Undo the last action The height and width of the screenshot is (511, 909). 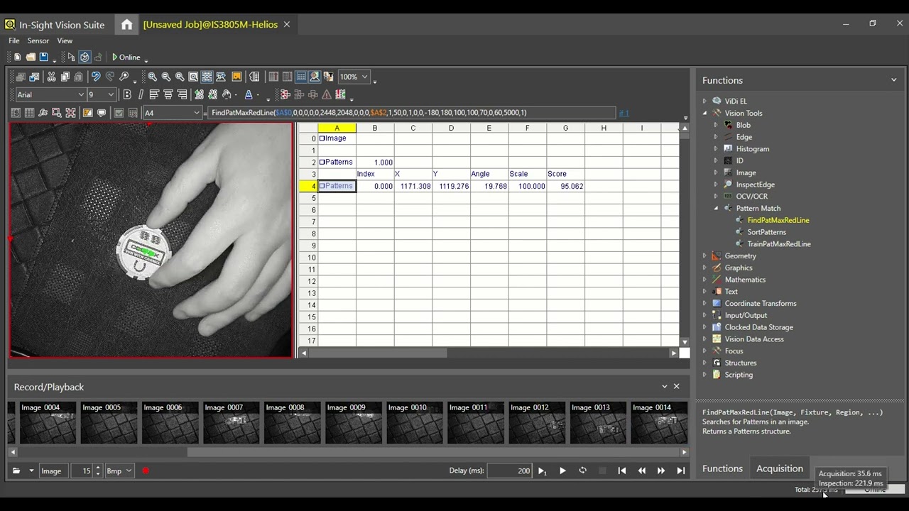point(96,77)
